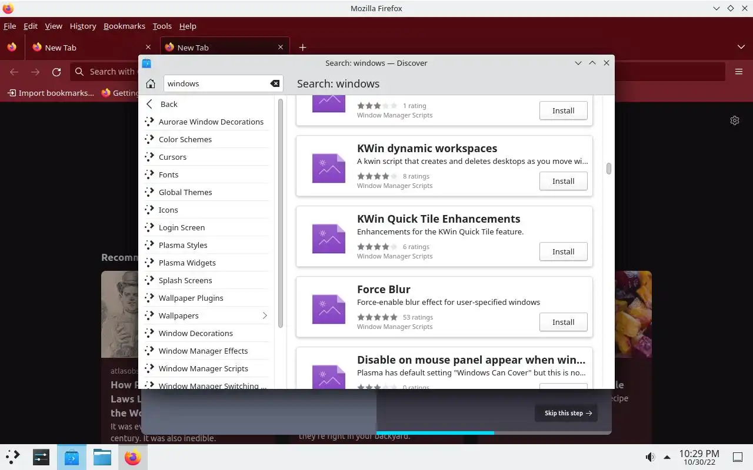
Task: Open Firefox Bookmarks menu
Action: (x=124, y=26)
